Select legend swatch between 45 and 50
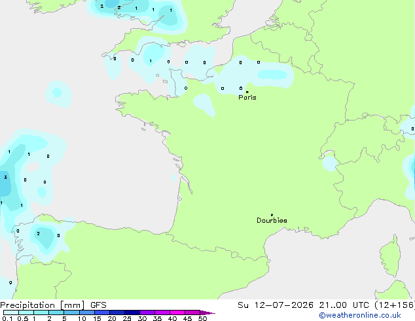 (x=192, y=312)
